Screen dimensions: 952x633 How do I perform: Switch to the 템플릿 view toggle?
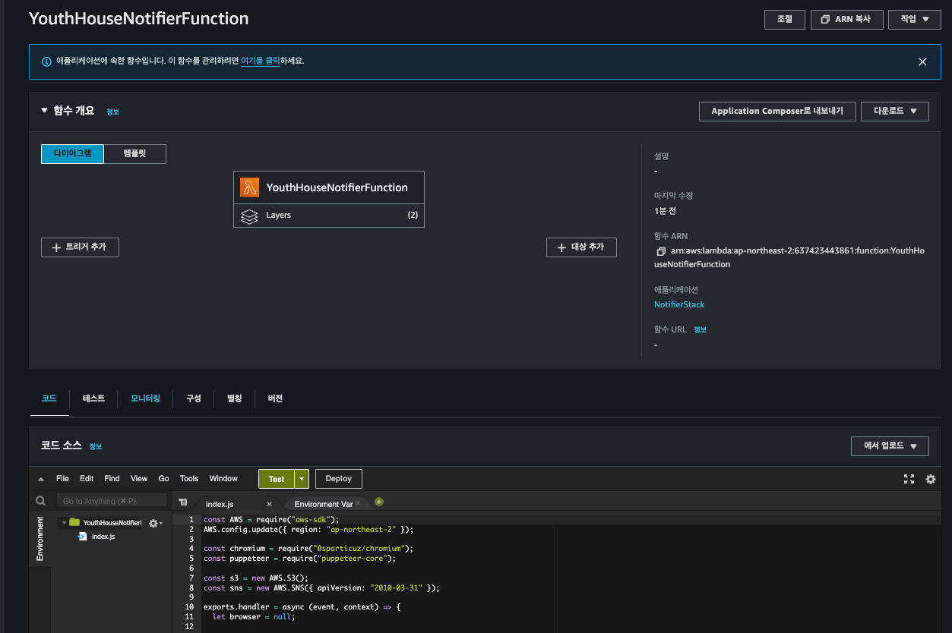[x=134, y=153]
